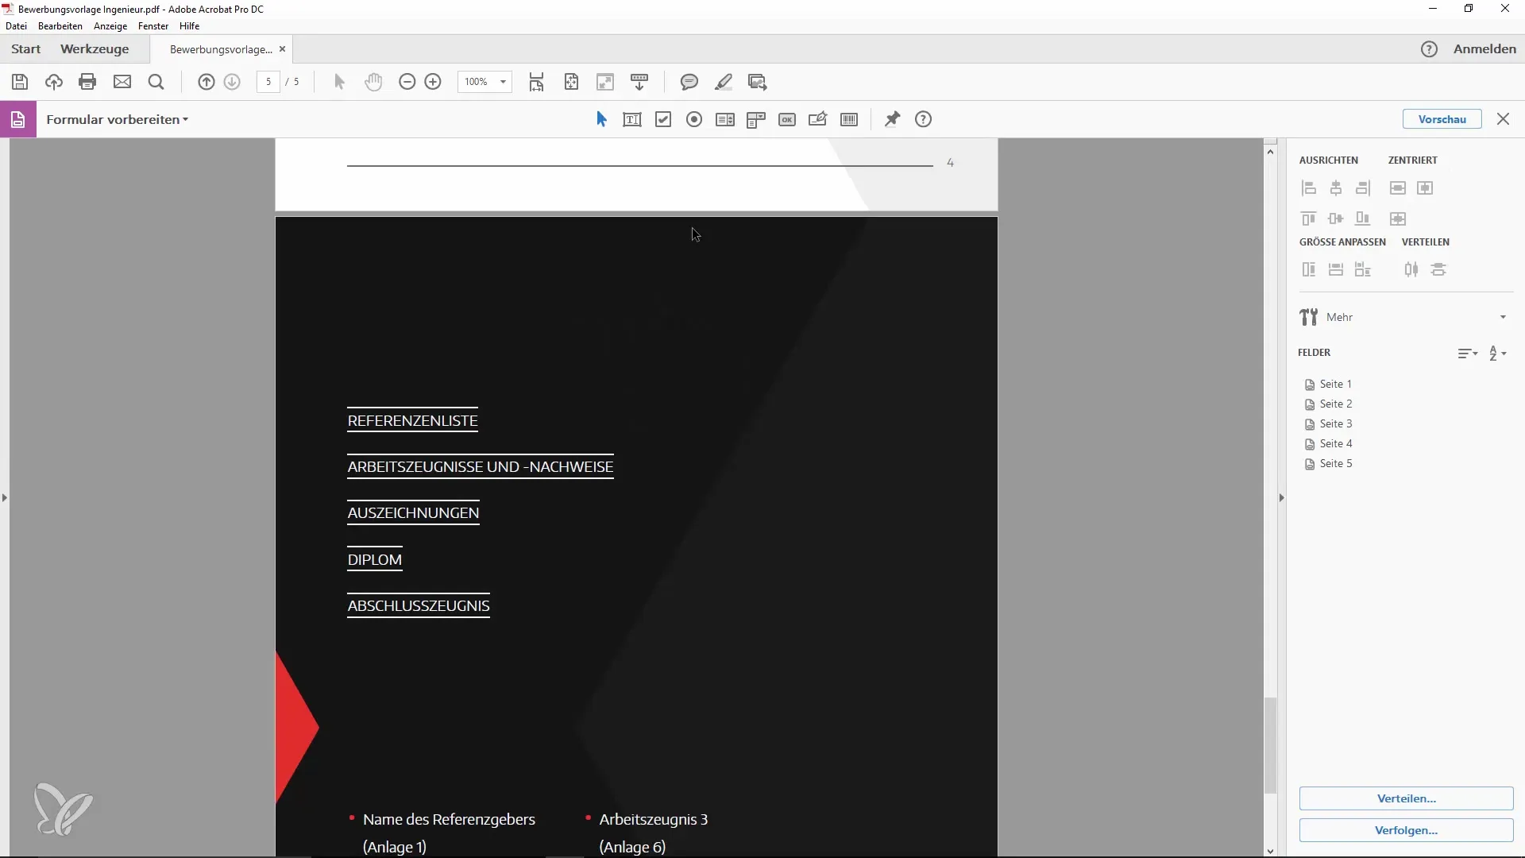Viewport: 1525px width, 858px height.
Task: Zoom out with minus icon
Action: 407,82
